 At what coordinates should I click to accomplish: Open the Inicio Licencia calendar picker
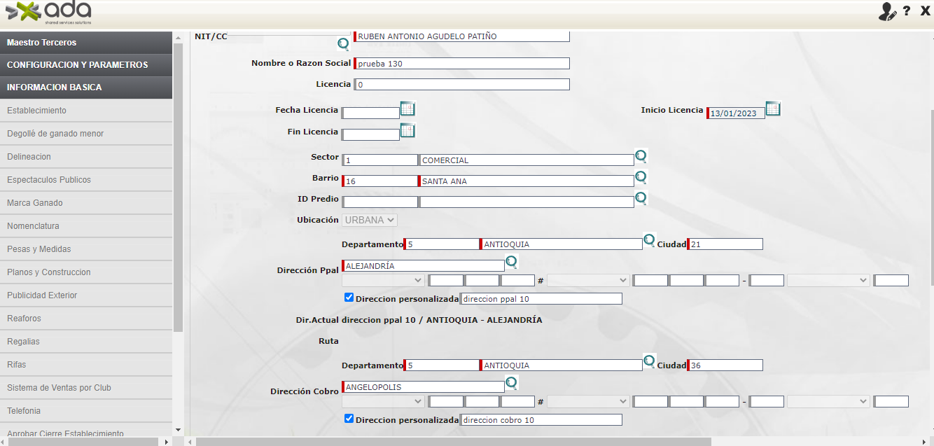tap(772, 109)
